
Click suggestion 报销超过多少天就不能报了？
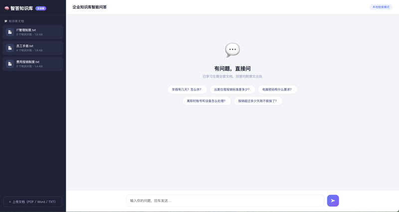(258, 101)
